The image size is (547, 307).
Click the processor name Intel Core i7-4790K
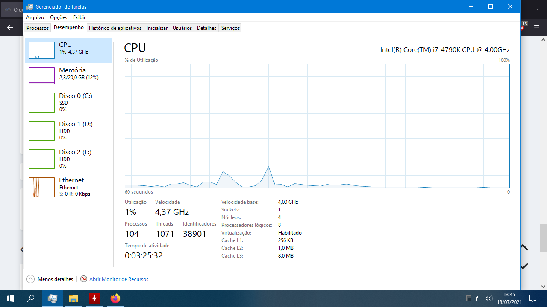click(x=445, y=50)
